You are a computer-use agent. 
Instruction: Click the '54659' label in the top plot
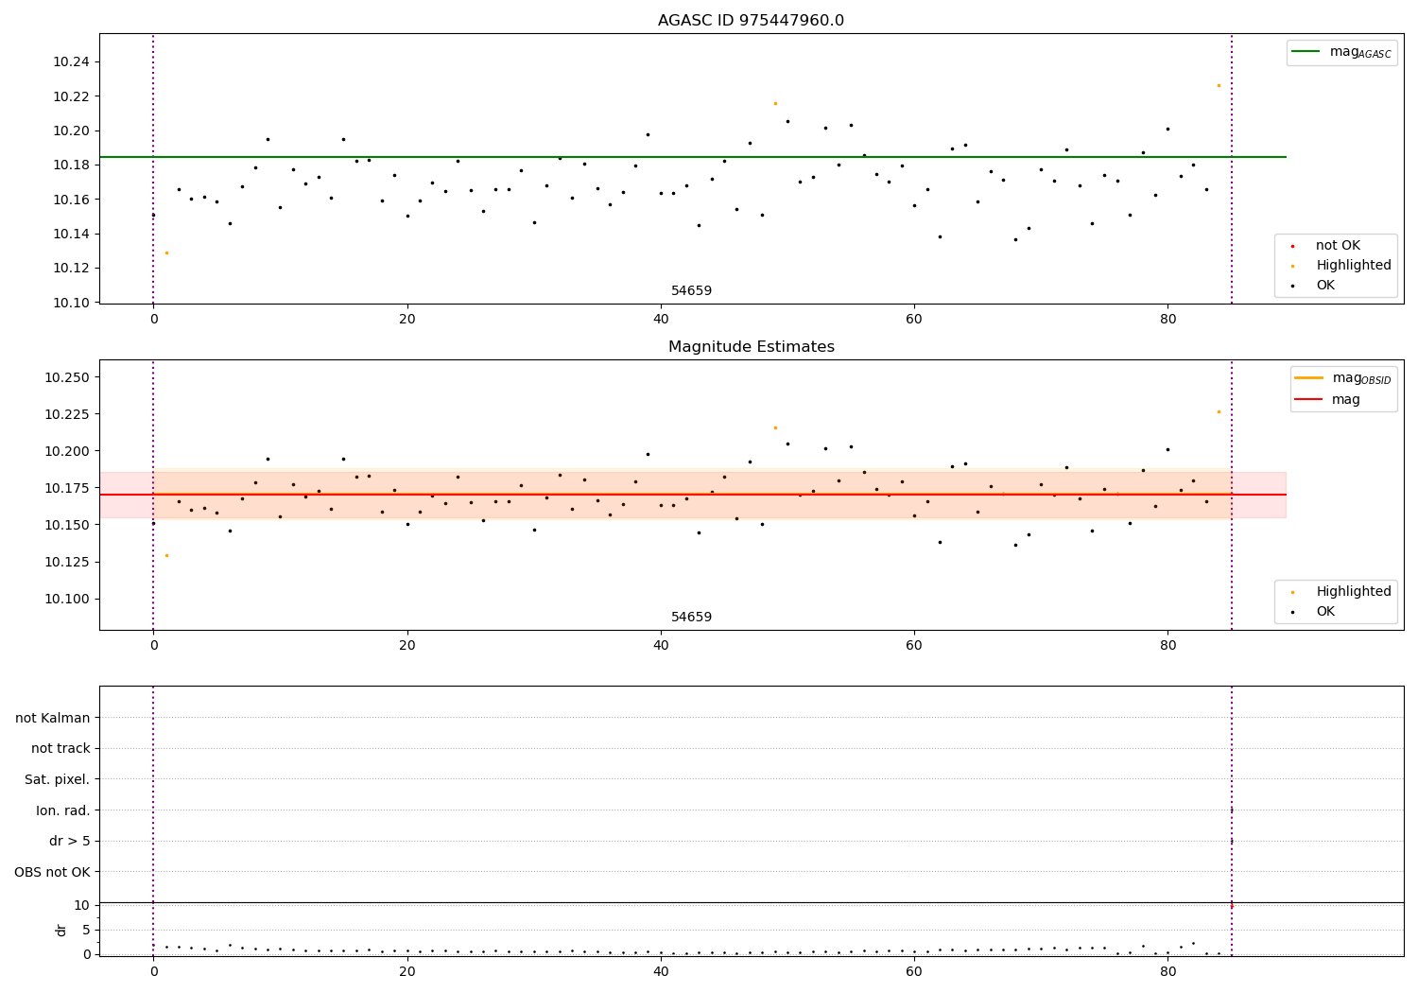point(691,291)
